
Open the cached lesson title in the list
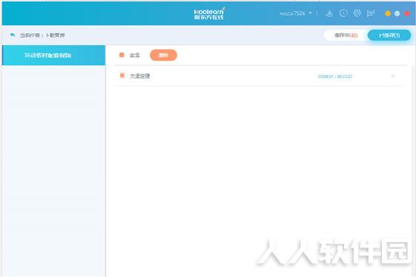(x=140, y=76)
